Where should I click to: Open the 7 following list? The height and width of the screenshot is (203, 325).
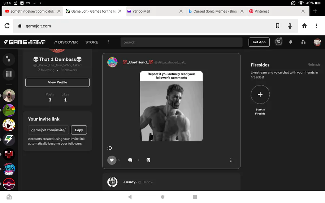[46, 70]
